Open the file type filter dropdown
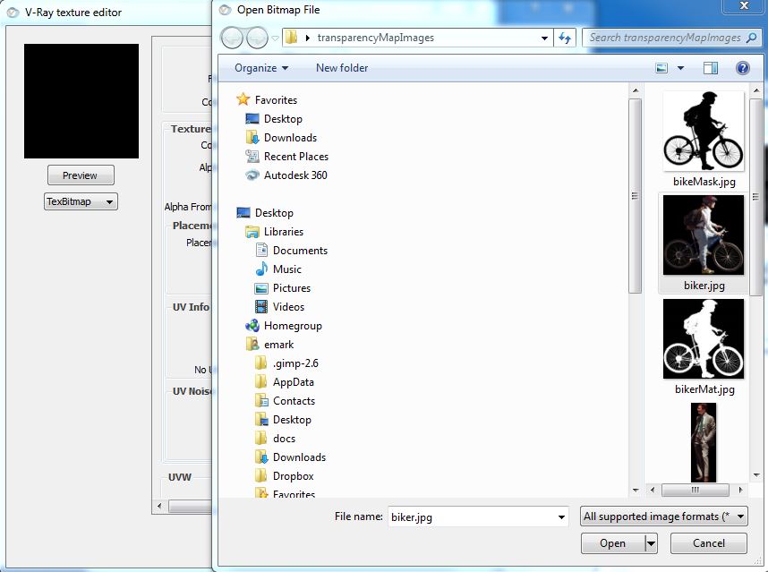768x572 pixels. point(664,517)
